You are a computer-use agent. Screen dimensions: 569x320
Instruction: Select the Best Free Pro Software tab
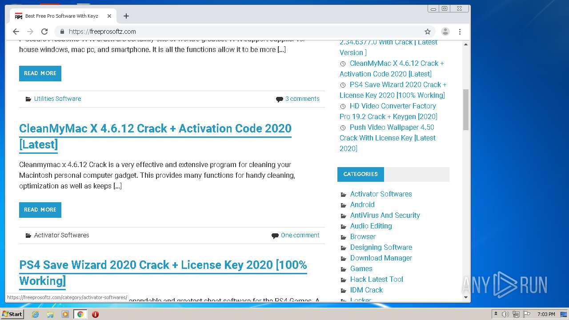click(x=63, y=16)
